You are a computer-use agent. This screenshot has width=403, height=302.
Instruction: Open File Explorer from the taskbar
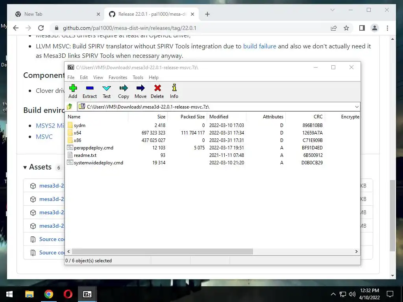[29, 294]
